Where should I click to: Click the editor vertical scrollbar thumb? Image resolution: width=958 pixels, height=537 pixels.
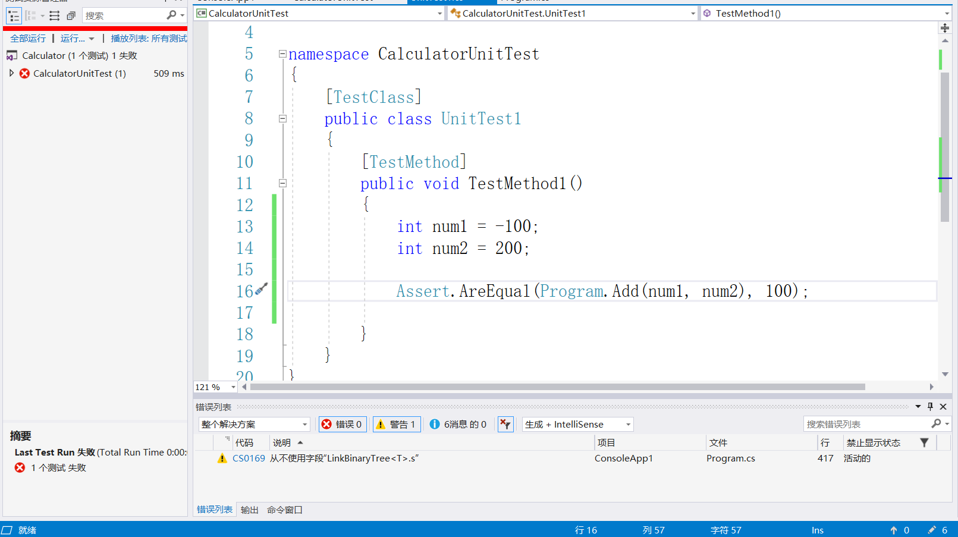(x=945, y=146)
